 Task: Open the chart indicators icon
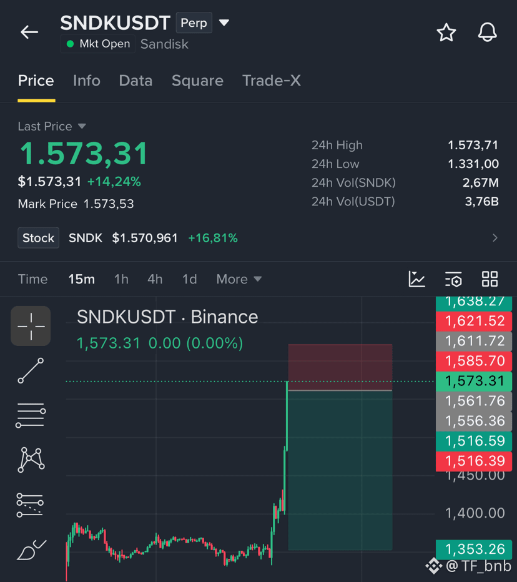point(417,279)
